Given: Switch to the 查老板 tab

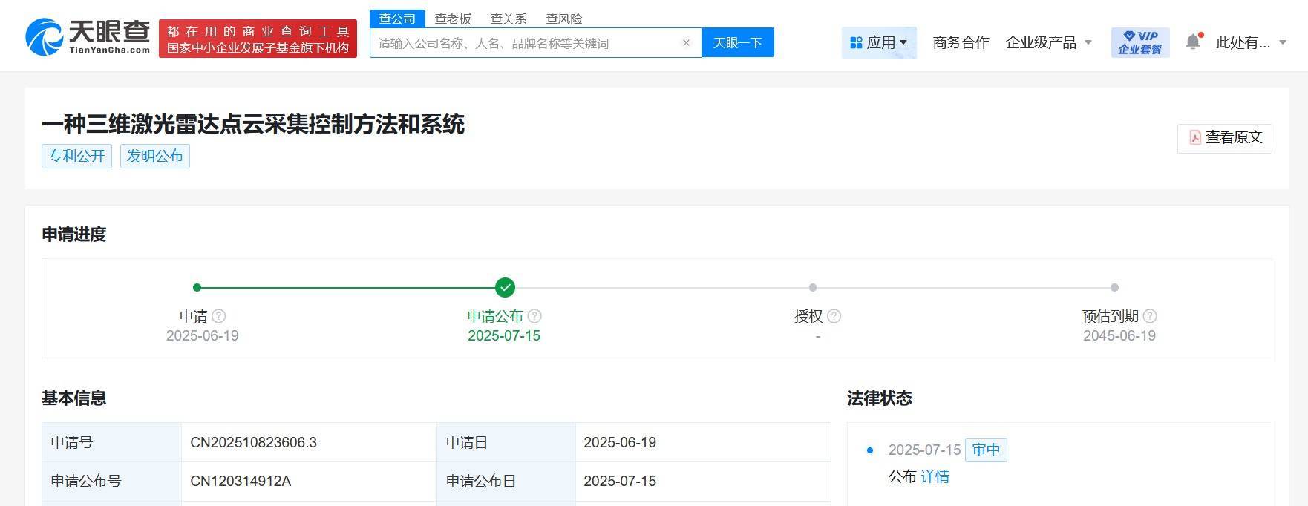Looking at the screenshot, I should click(453, 19).
